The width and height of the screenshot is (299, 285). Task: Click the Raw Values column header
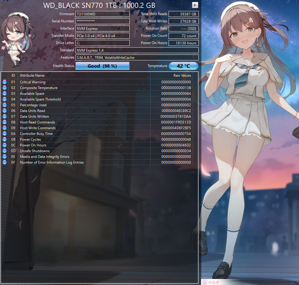171,75
